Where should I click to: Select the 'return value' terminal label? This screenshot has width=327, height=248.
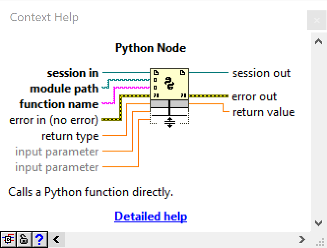(x=263, y=113)
